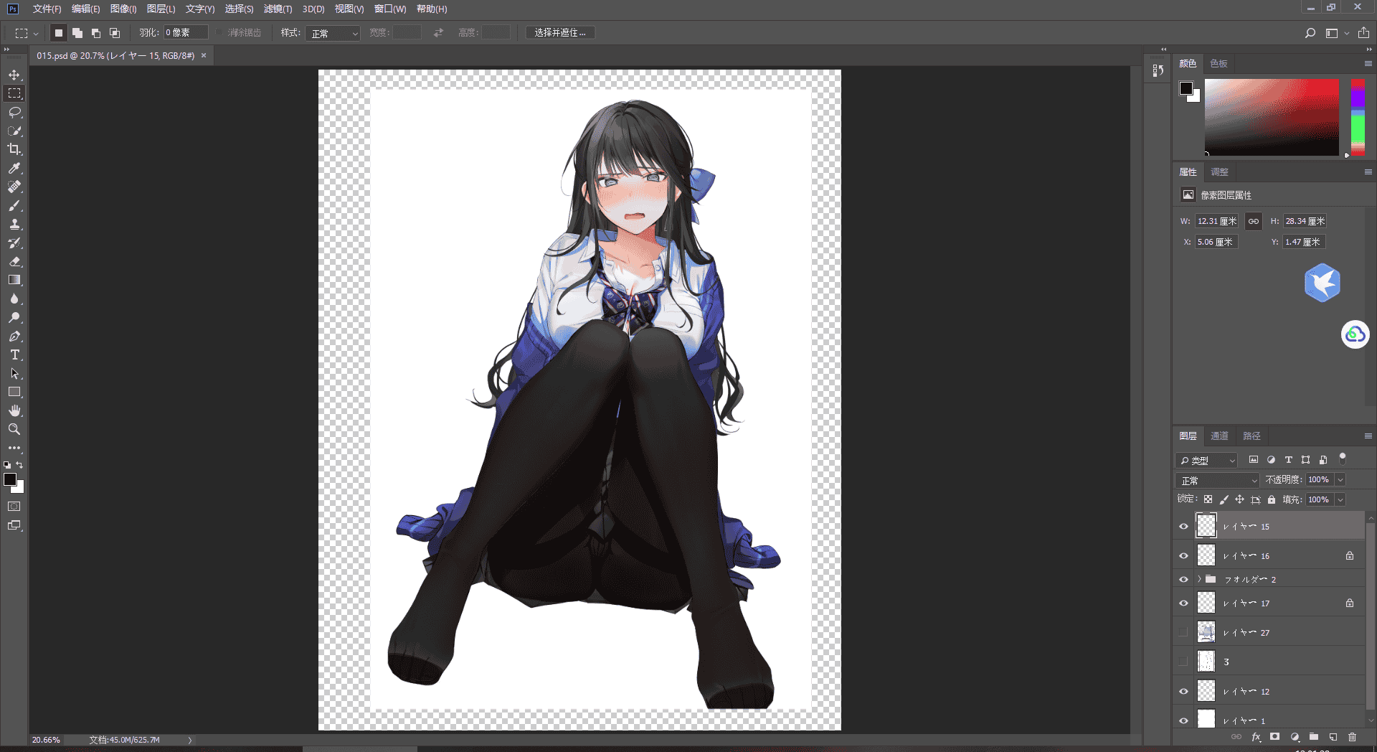Open the layer blend mode 正常 dropdown

pyautogui.click(x=1217, y=480)
